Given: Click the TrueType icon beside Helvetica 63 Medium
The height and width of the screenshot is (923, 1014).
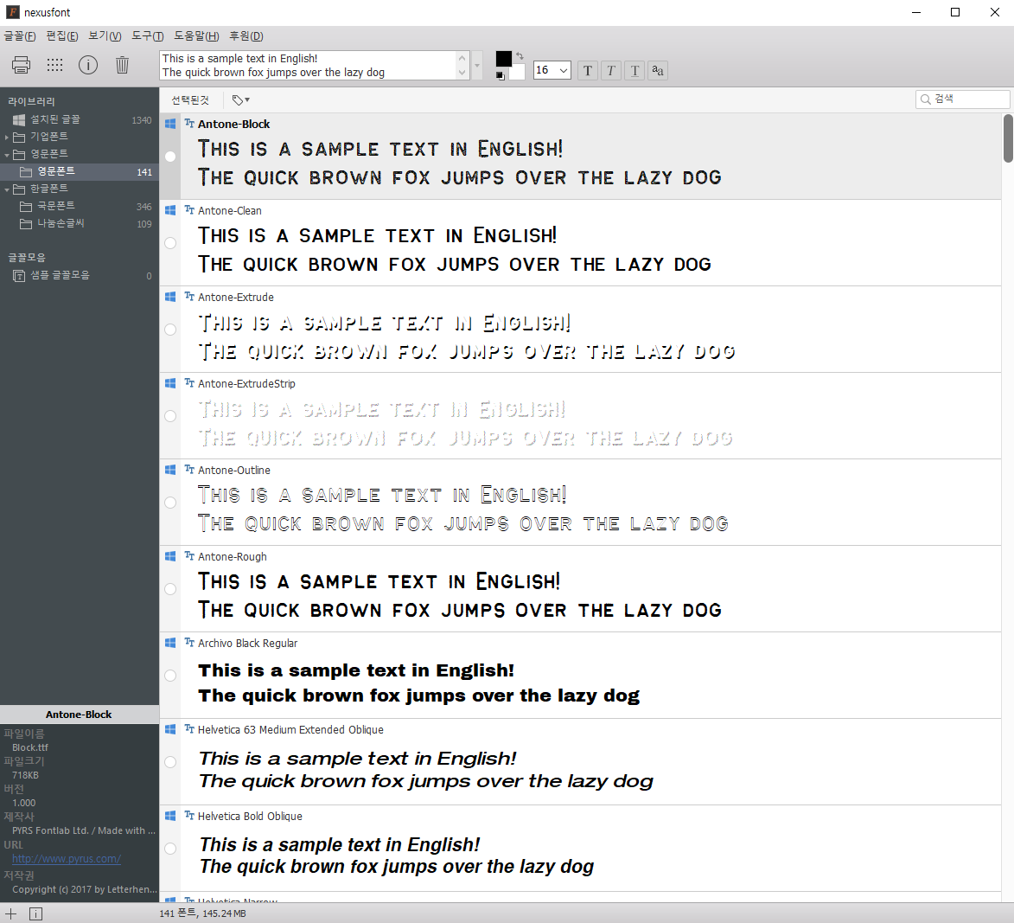Looking at the screenshot, I should (x=189, y=729).
